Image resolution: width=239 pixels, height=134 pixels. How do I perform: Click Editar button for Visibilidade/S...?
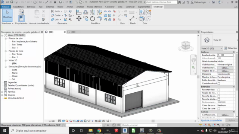225,68
